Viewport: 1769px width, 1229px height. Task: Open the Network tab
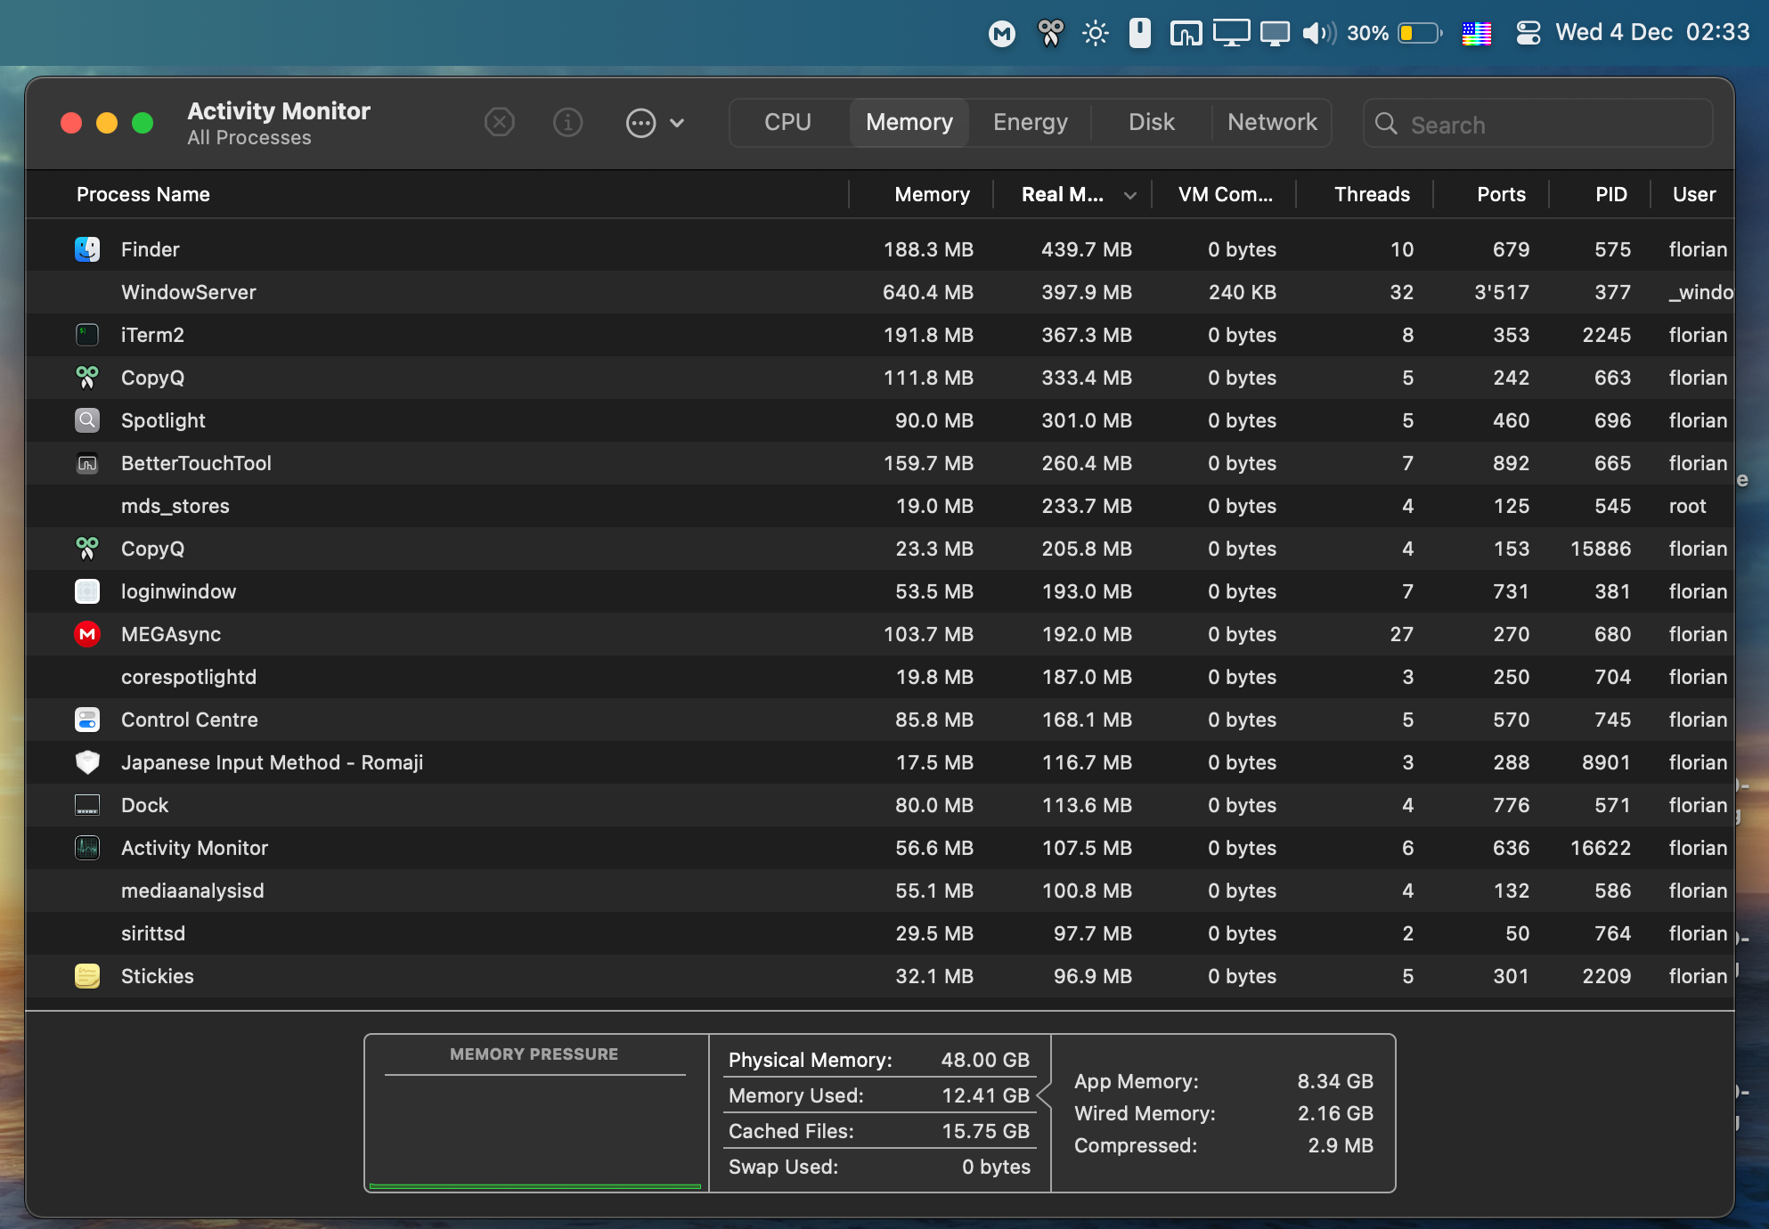[x=1271, y=122]
